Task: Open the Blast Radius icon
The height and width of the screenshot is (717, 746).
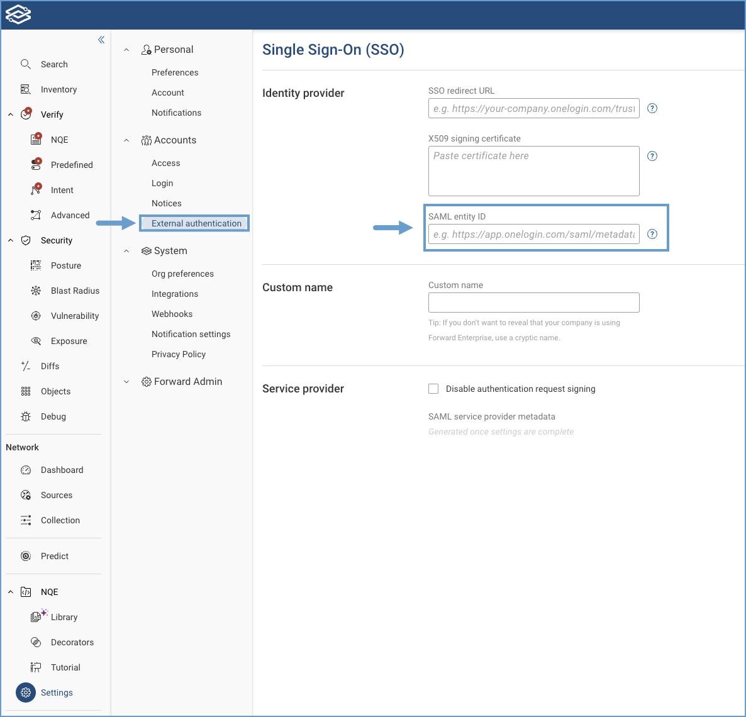Action: pos(36,290)
